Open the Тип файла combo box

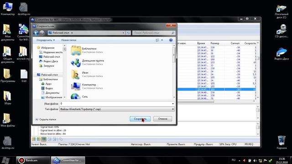(x=117, y=109)
